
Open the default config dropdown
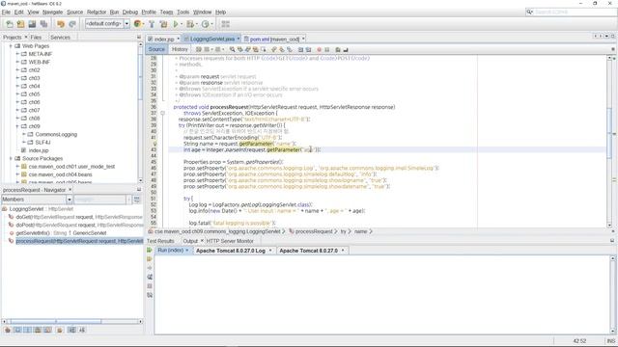click(x=126, y=24)
